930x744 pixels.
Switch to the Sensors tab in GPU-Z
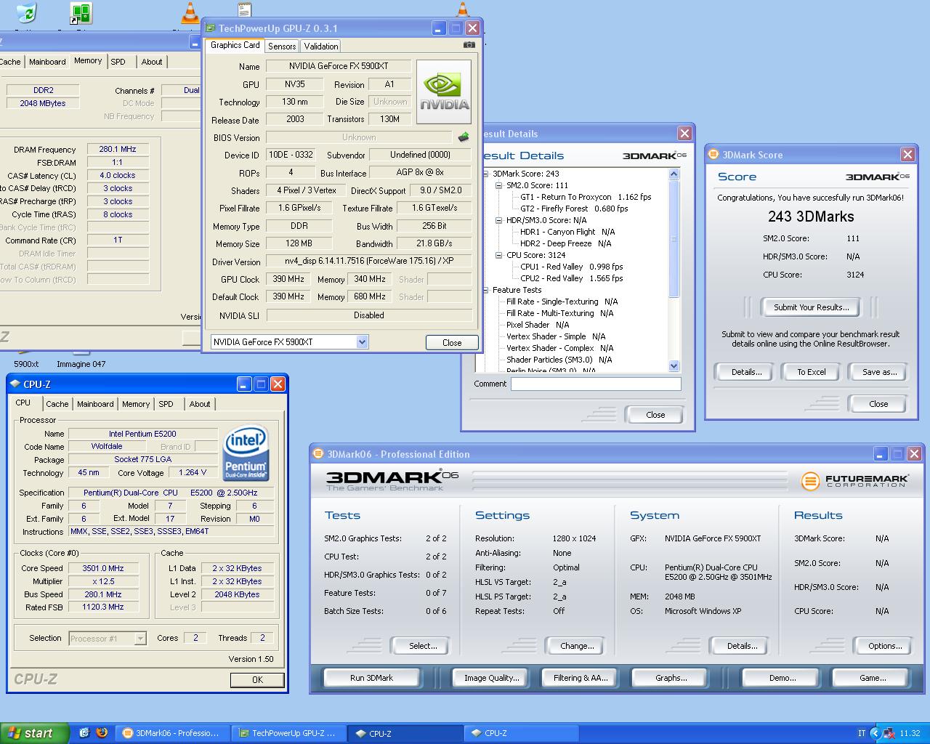point(282,46)
